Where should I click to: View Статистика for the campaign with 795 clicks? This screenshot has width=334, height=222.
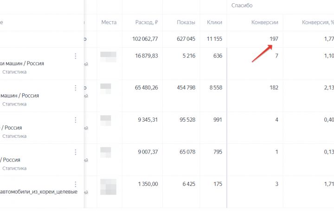(x=14, y=168)
